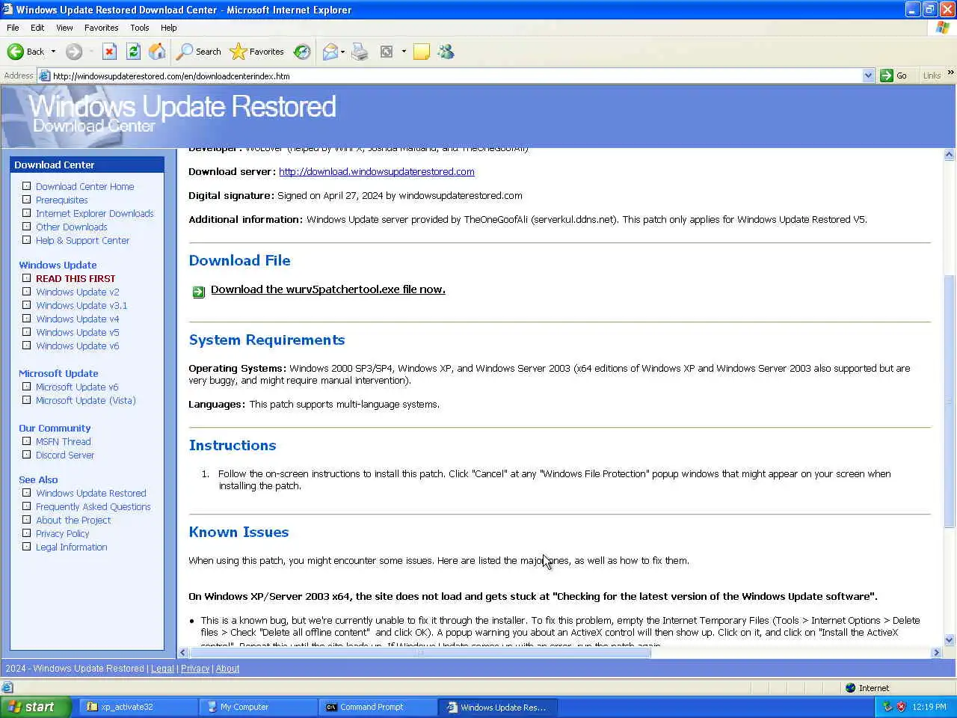
Task: Print the page with printer icon
Action: coord(360,52)
